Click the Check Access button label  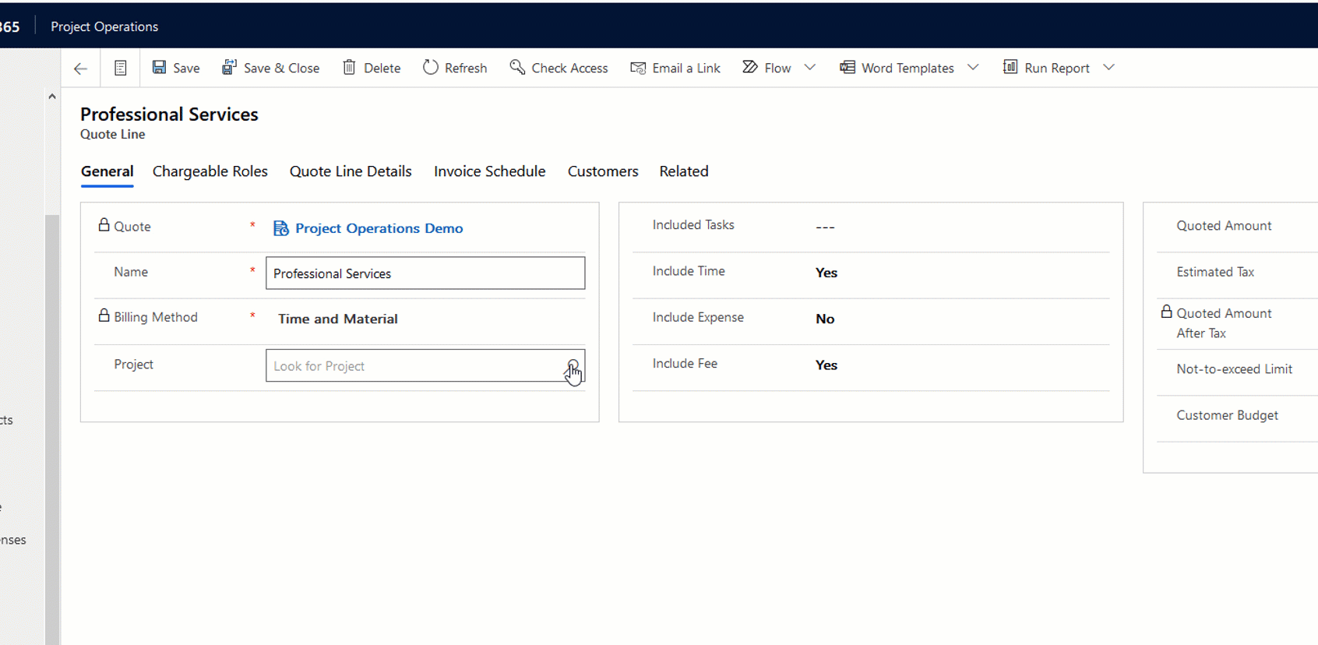570,69
